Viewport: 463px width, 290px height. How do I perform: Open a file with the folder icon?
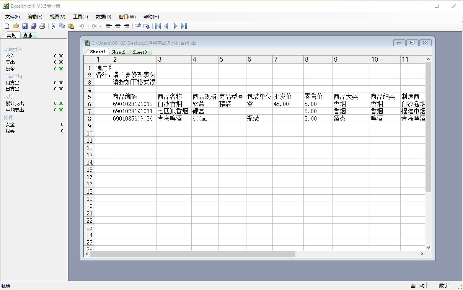(x=16, y=26)
